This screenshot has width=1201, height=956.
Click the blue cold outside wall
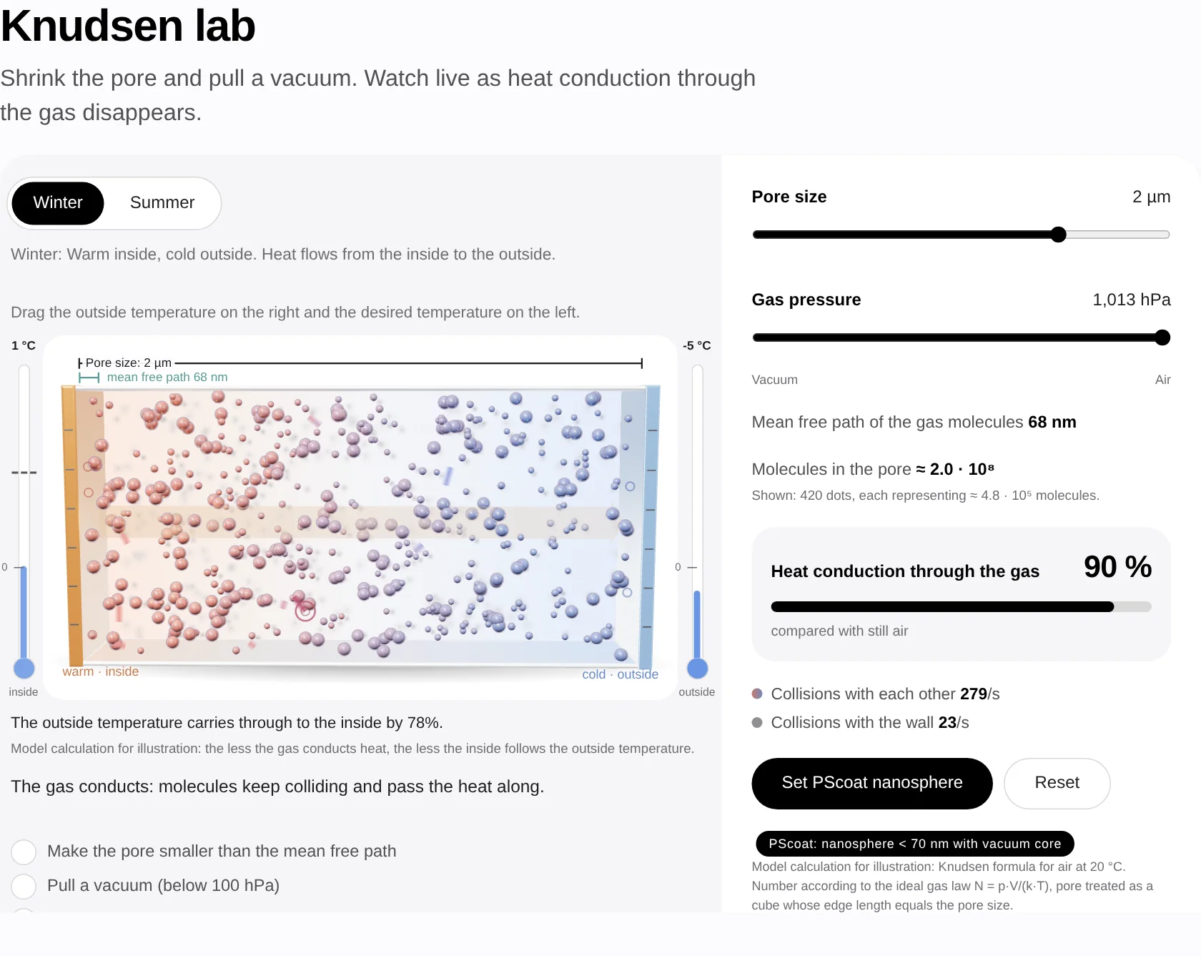coord(650,526)
